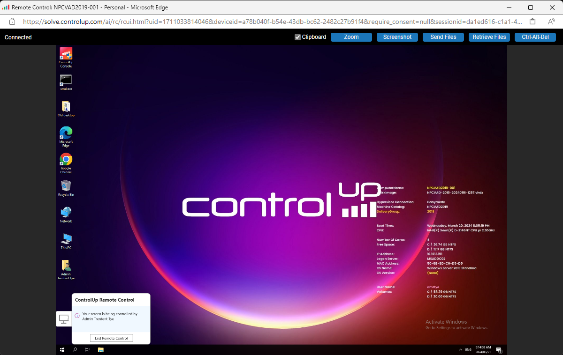Select the cmd.exe desktop icon
Screen dimensions: 563x355
click(x=66, y=80)
